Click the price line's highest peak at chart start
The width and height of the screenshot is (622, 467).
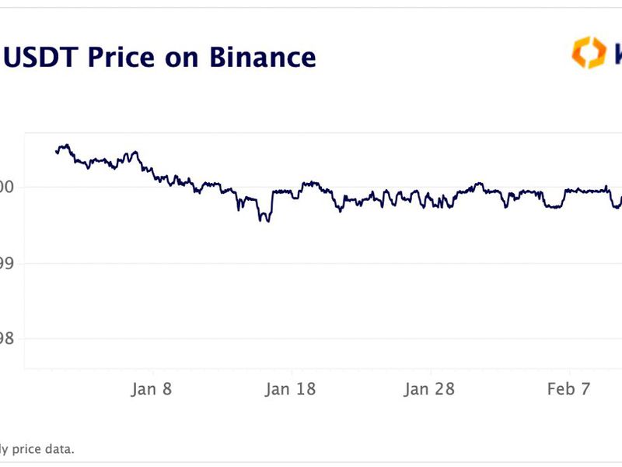[67, 145]
